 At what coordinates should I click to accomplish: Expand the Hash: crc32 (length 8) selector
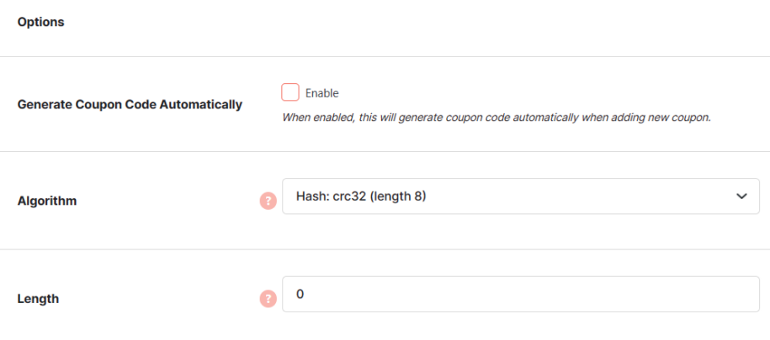(521, 196)
